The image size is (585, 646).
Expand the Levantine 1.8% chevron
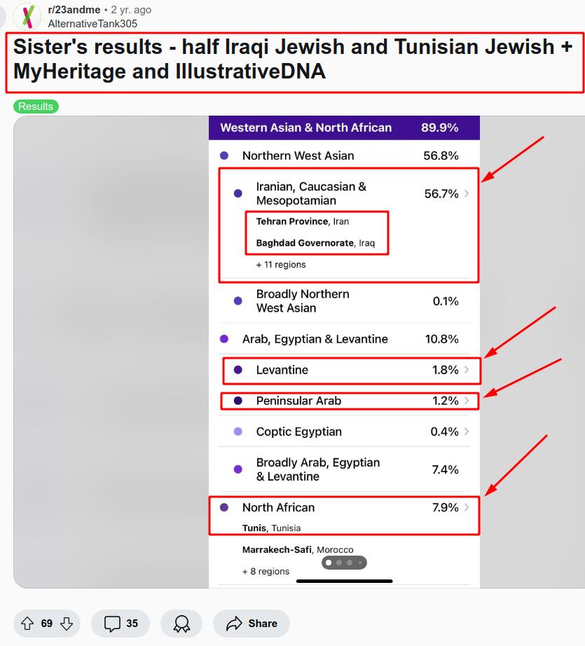point(467,370)
